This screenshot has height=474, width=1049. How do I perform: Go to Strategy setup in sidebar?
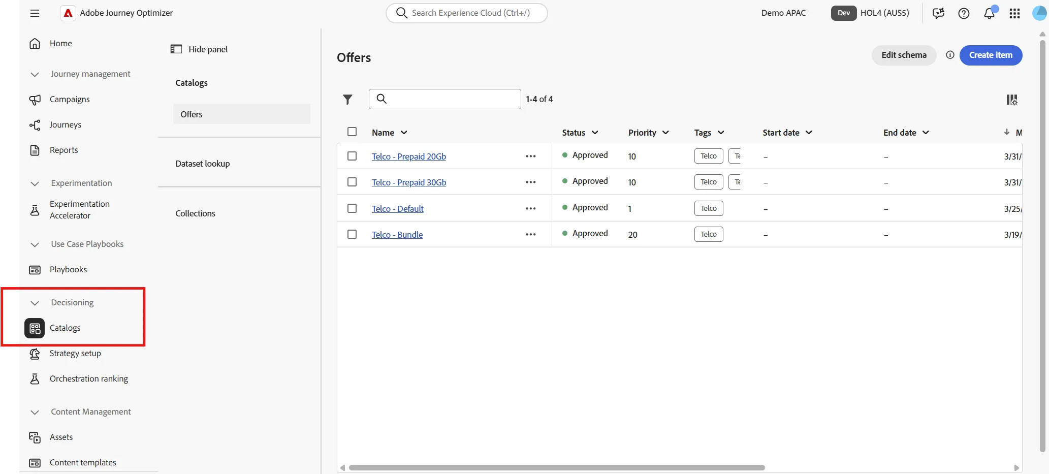coord(75,353)
